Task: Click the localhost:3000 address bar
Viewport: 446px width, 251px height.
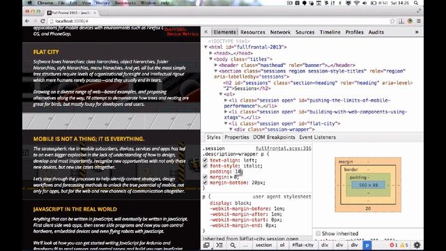Action: pyautogui.click(x=219, y=21)
